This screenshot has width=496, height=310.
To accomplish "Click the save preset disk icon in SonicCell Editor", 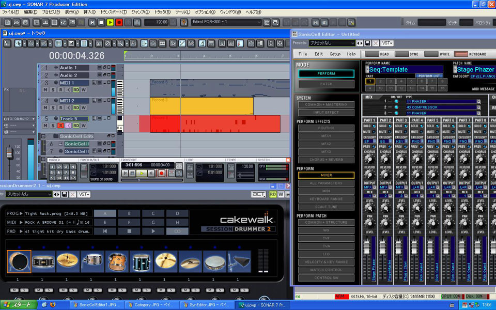I will tap(367, 43).
